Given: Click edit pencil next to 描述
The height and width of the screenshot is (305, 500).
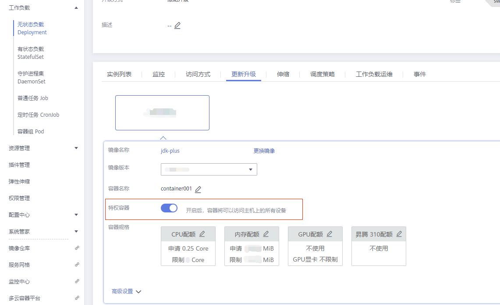Looking at the screenshot, I should pyautogui.click(x=177, y=25).
